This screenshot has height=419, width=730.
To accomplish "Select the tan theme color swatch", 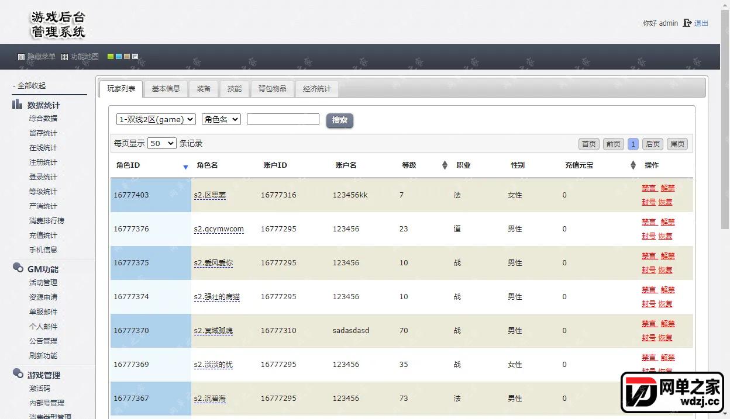I will (127, 57).
